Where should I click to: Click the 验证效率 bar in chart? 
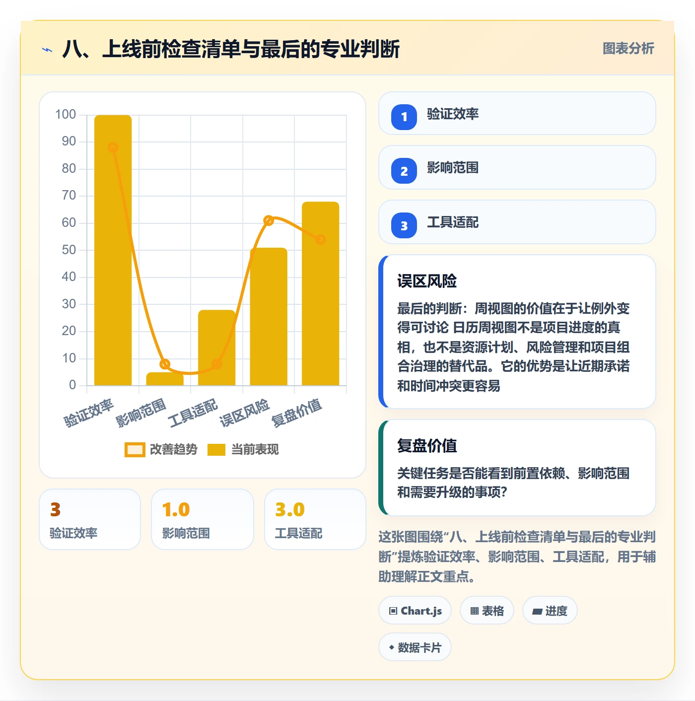click(x=113, y=250)
